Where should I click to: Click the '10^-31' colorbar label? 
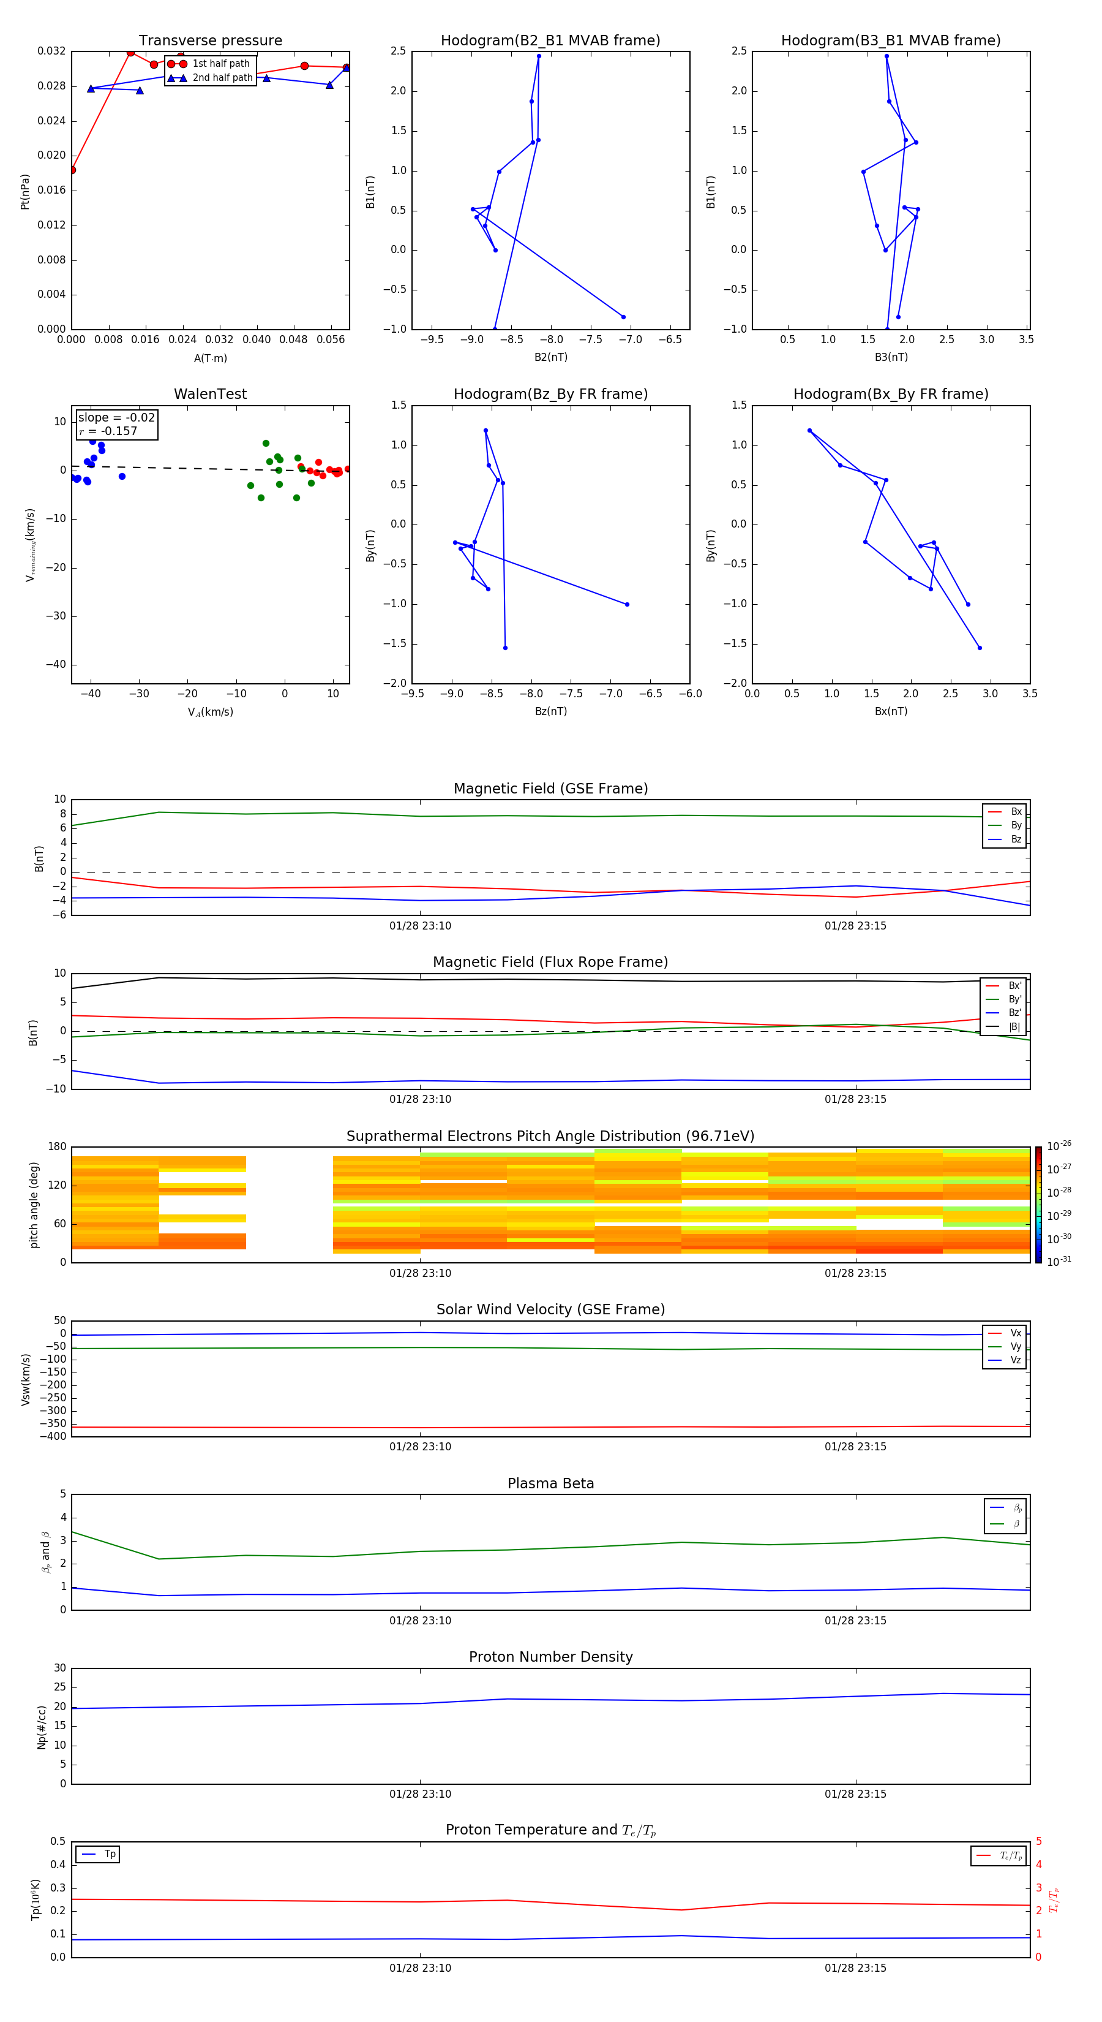pos(1059,1262)
